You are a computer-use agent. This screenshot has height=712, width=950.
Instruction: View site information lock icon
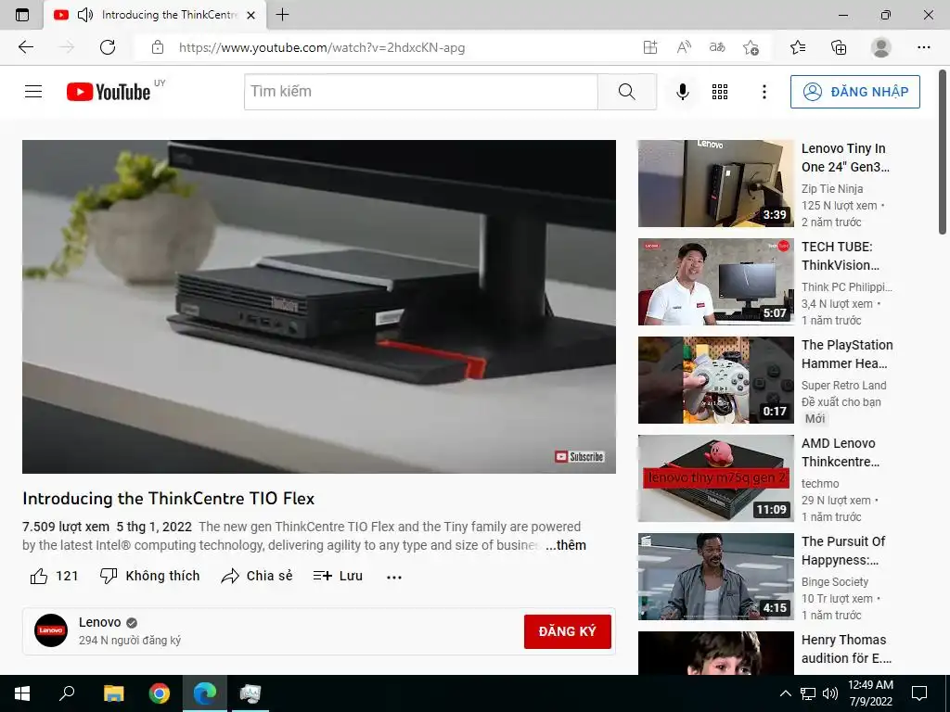pyautogui.click(x=158, y=47)
